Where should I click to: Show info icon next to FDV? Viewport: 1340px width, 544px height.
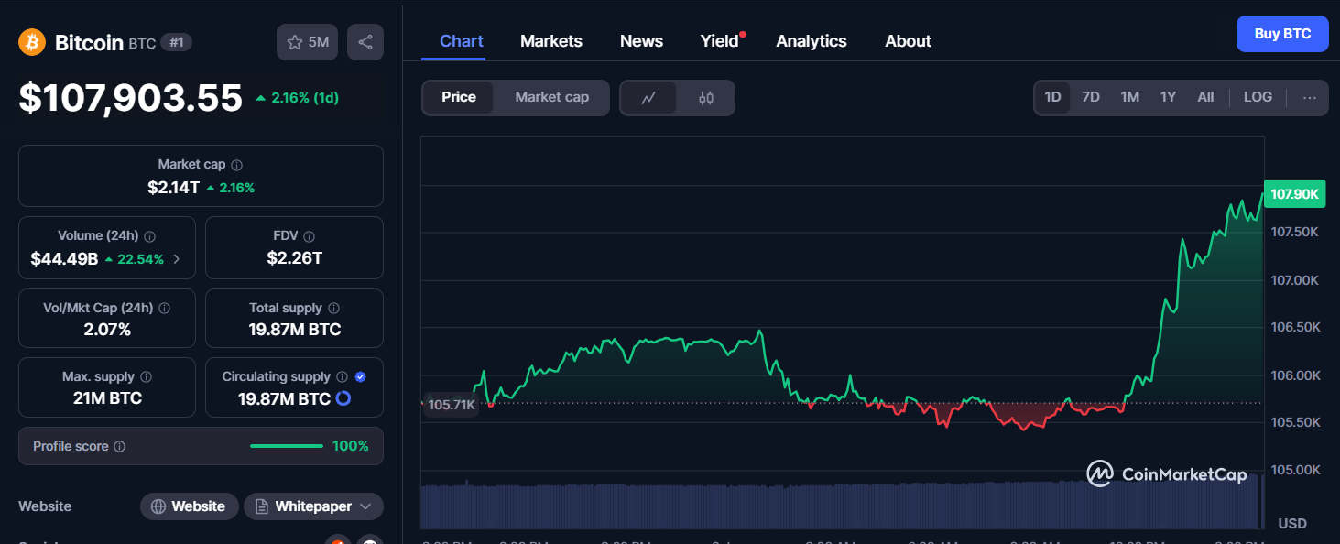click(x=310, y=236)
